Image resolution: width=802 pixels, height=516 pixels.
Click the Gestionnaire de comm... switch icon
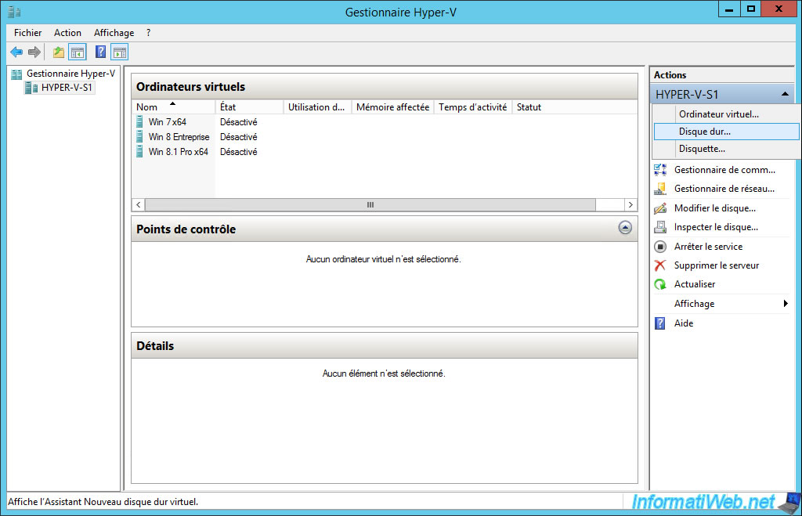pos(660,169)
